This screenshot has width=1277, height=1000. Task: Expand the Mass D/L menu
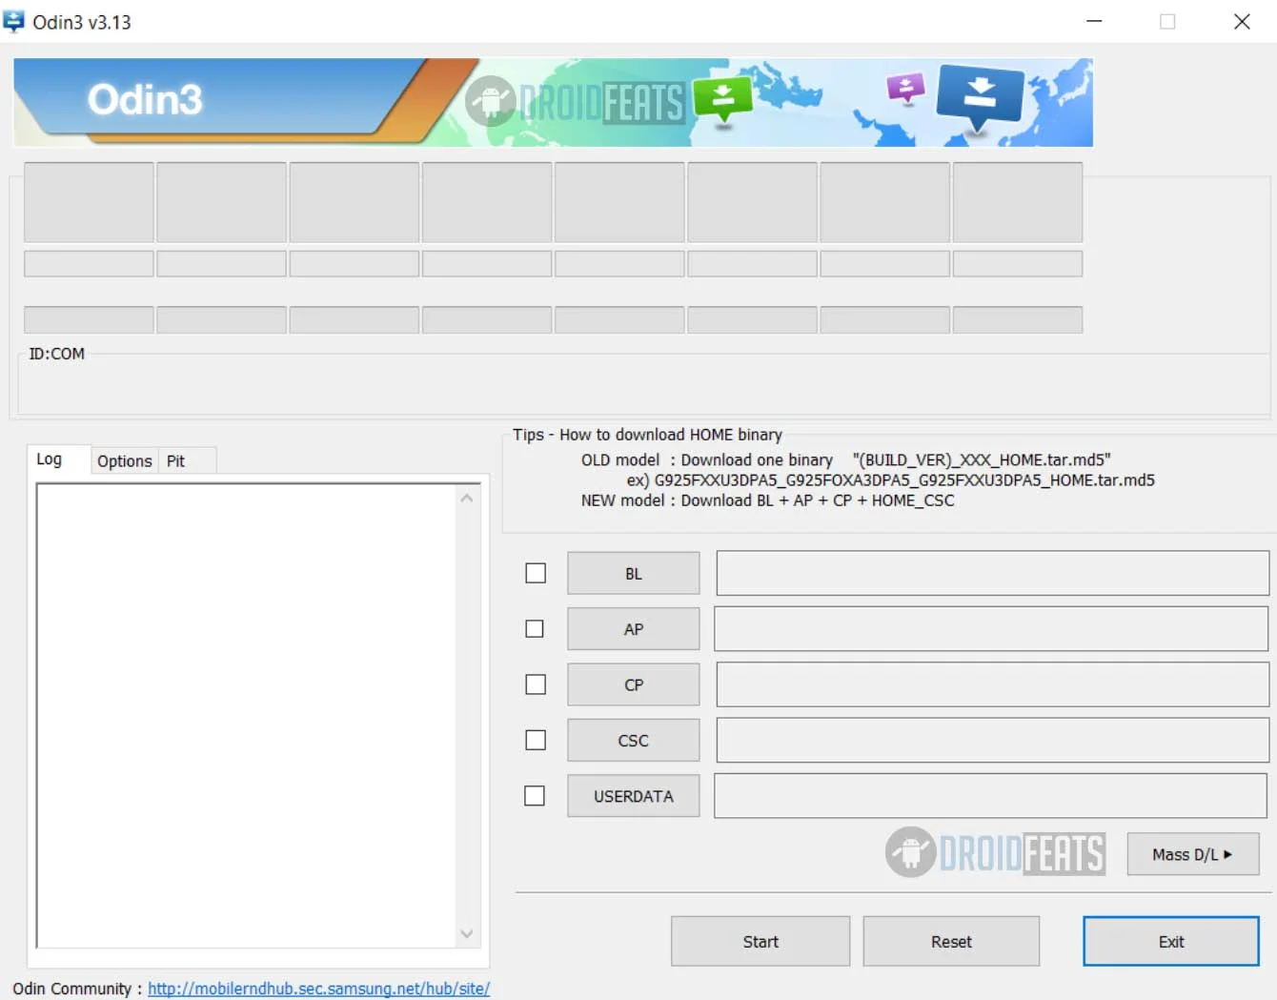1193,854
